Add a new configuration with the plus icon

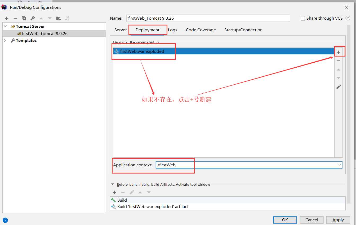[7, 18]
